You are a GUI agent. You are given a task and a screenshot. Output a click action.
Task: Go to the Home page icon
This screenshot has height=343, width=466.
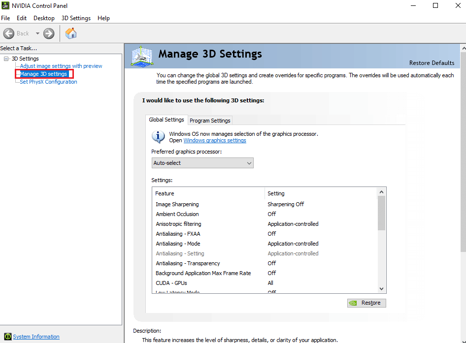click(71, 33)
